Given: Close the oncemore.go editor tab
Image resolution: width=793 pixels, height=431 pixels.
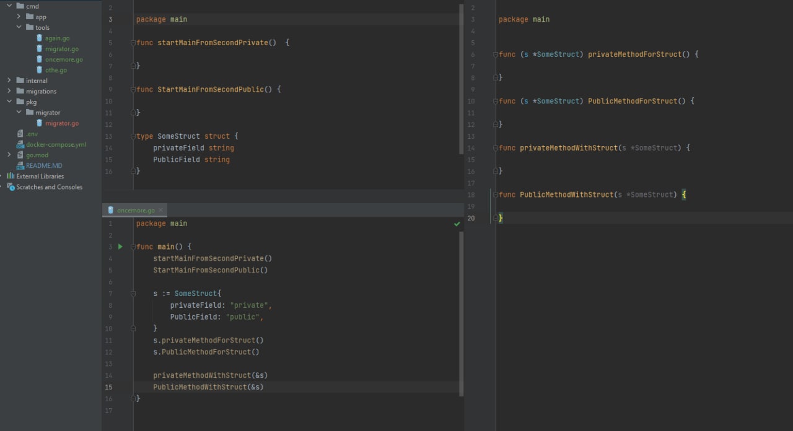Looking at the screenshot, I should (161, 211).
